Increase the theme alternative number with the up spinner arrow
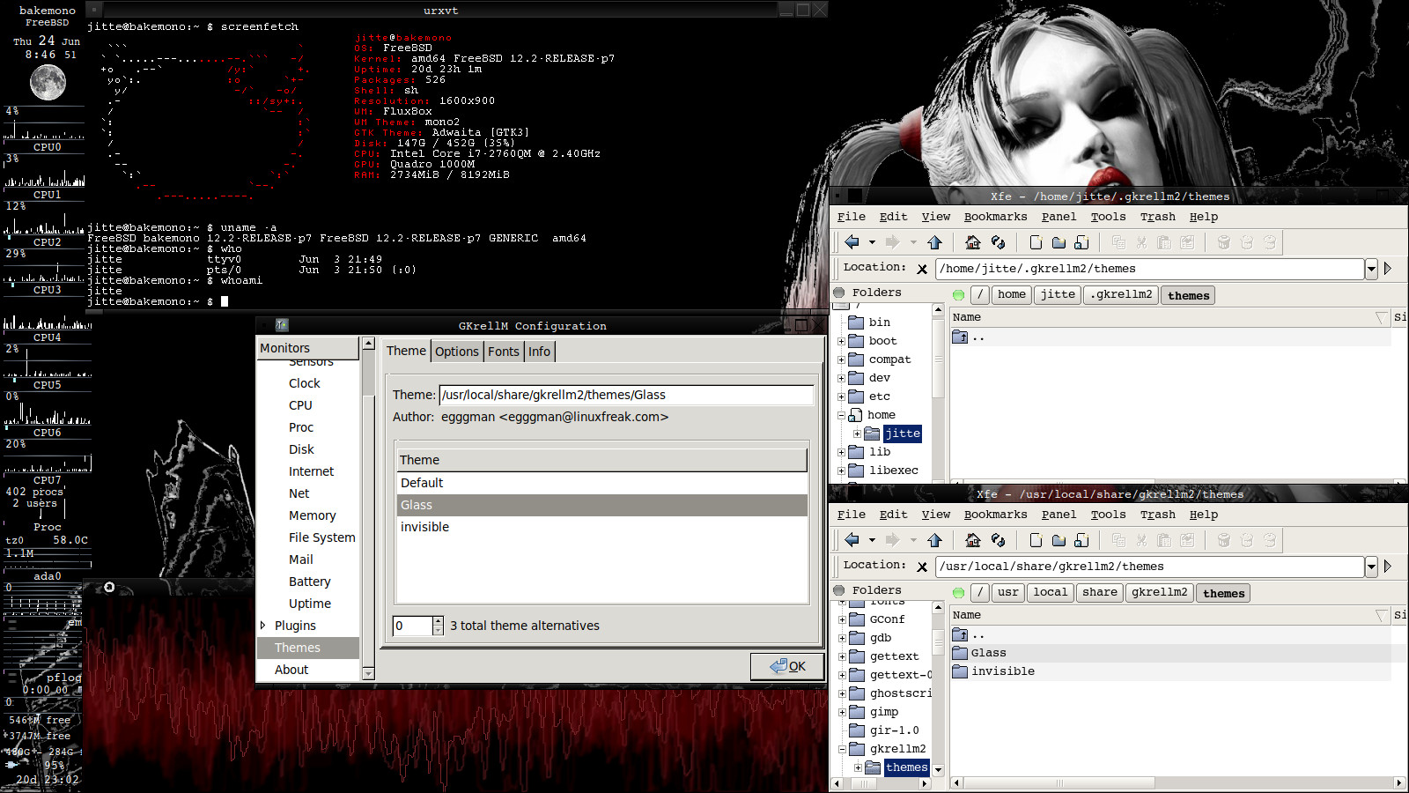 pyautogui.click(x=438, y=620)
